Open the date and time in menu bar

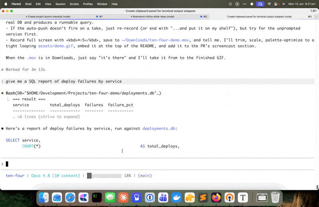302,4
